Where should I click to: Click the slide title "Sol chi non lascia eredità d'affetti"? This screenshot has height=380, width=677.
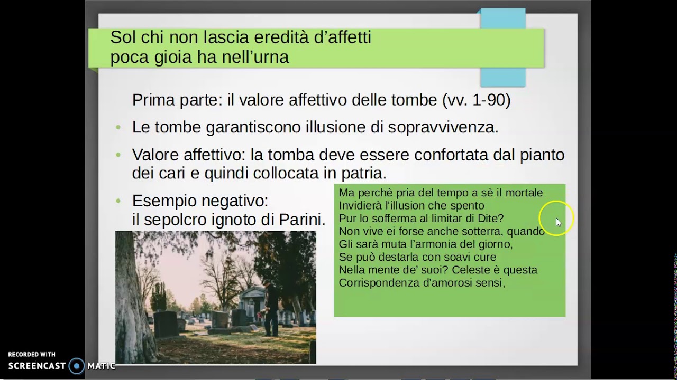tap(241, 37)
